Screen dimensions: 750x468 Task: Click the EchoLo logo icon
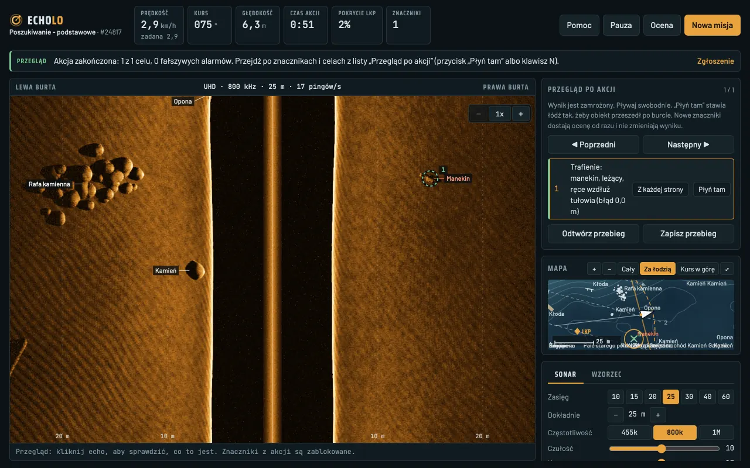[x=16, y=20]
